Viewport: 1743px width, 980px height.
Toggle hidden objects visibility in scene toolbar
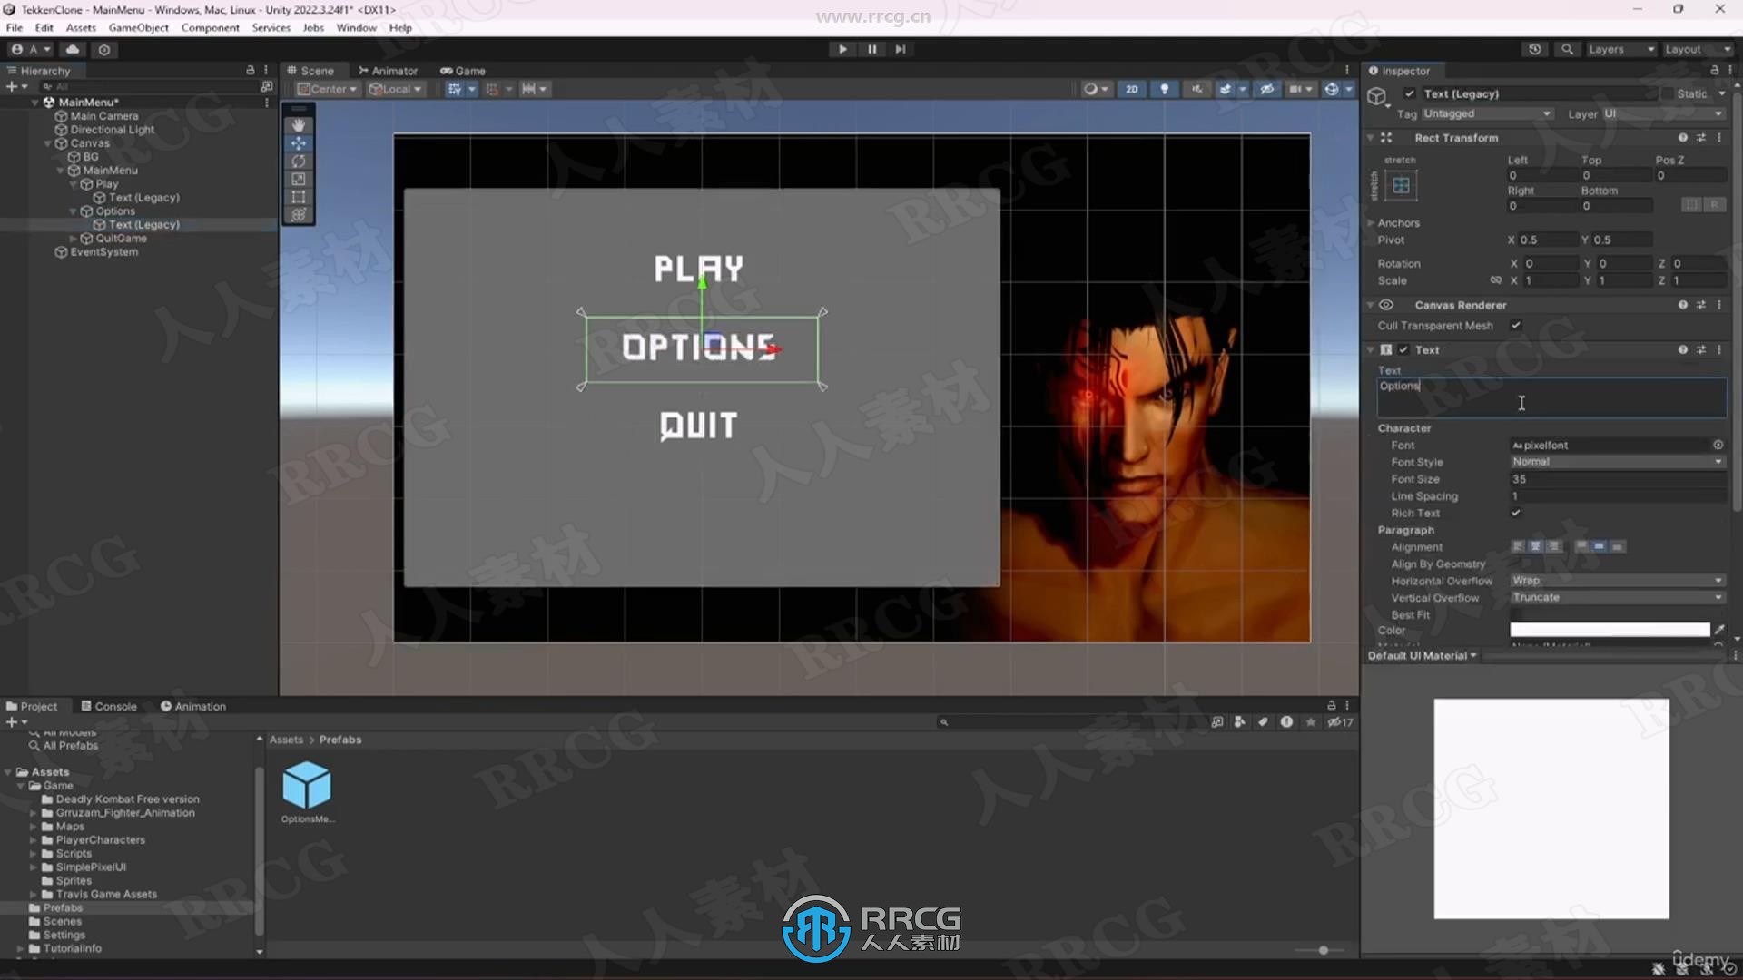1267,89
